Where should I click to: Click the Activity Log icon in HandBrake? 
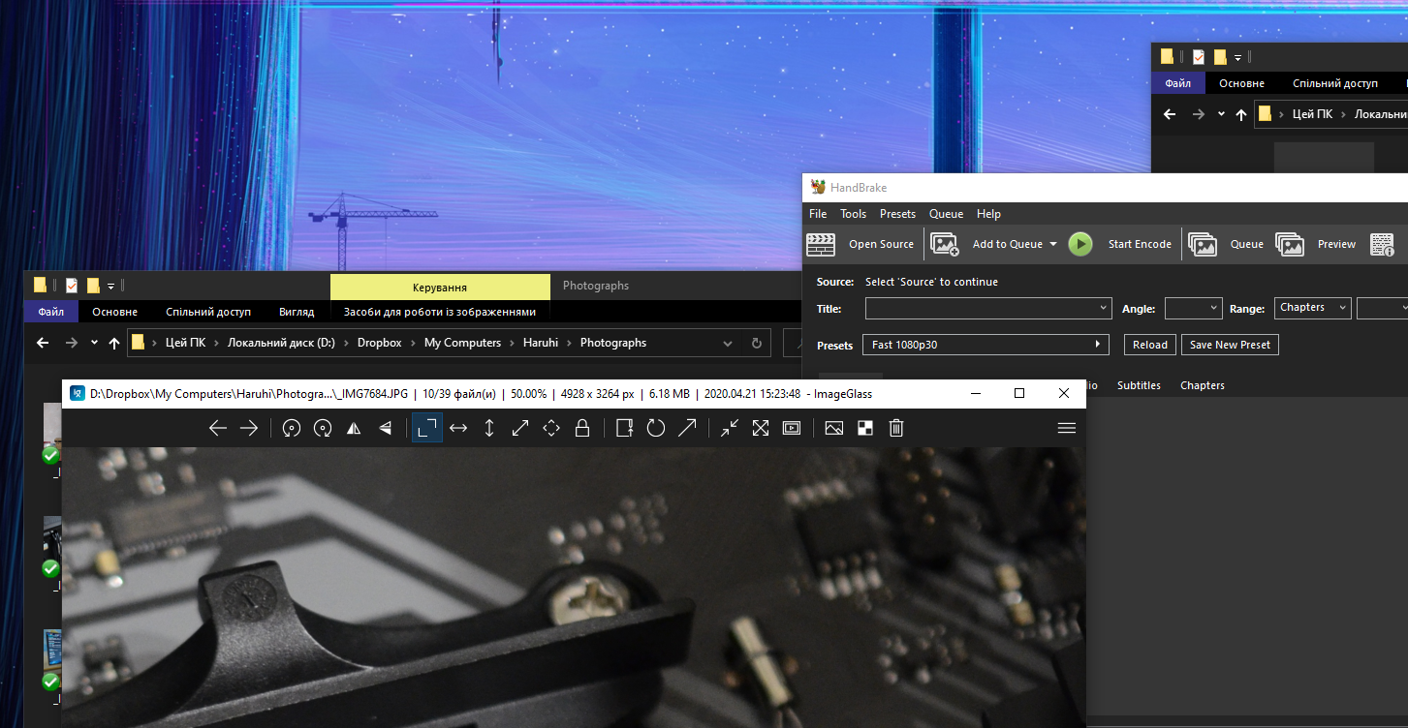point(1383,244)
